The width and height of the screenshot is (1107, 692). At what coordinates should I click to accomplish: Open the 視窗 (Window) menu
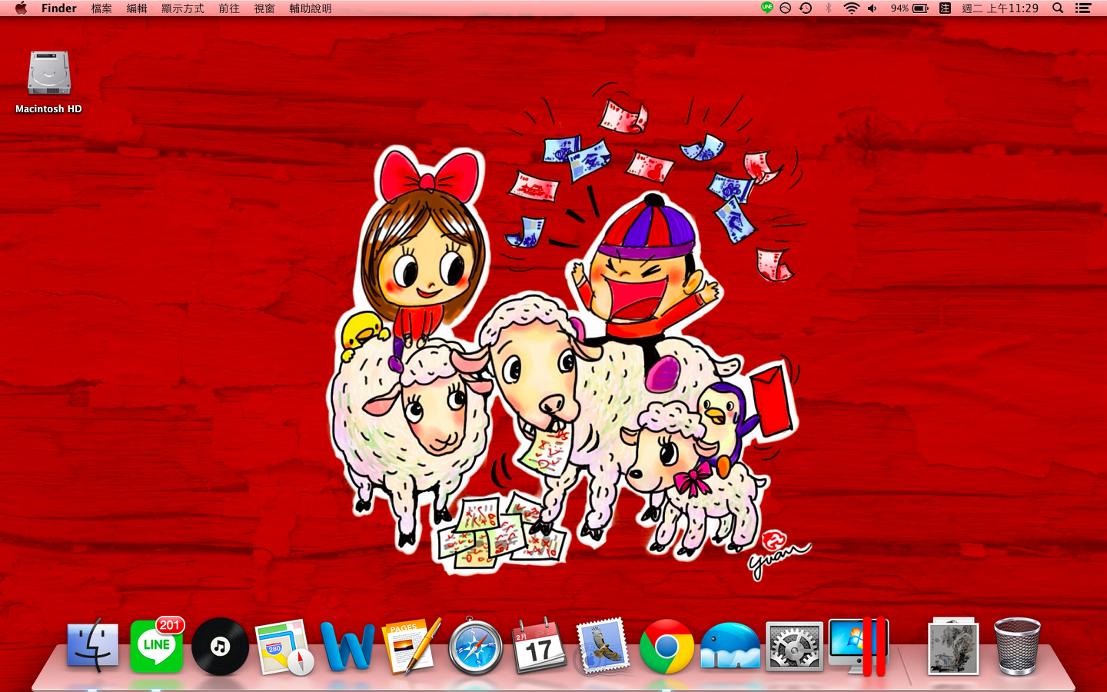264,8
